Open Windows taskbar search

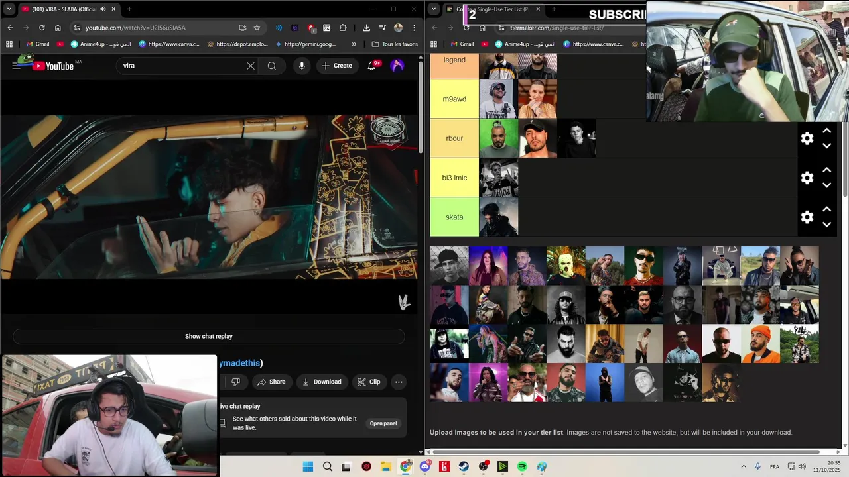pyautogui.click(x=328, y=466)
